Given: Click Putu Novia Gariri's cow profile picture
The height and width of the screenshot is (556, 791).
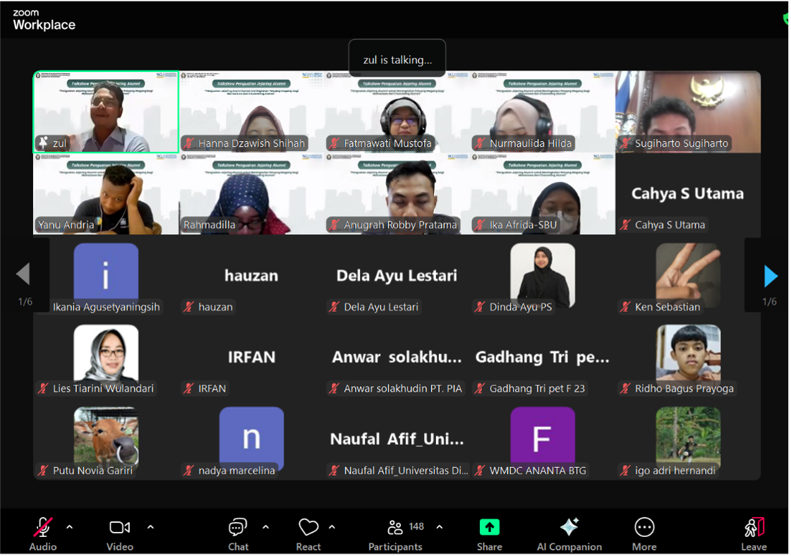Looking at the screenshot, I should 106,437.
